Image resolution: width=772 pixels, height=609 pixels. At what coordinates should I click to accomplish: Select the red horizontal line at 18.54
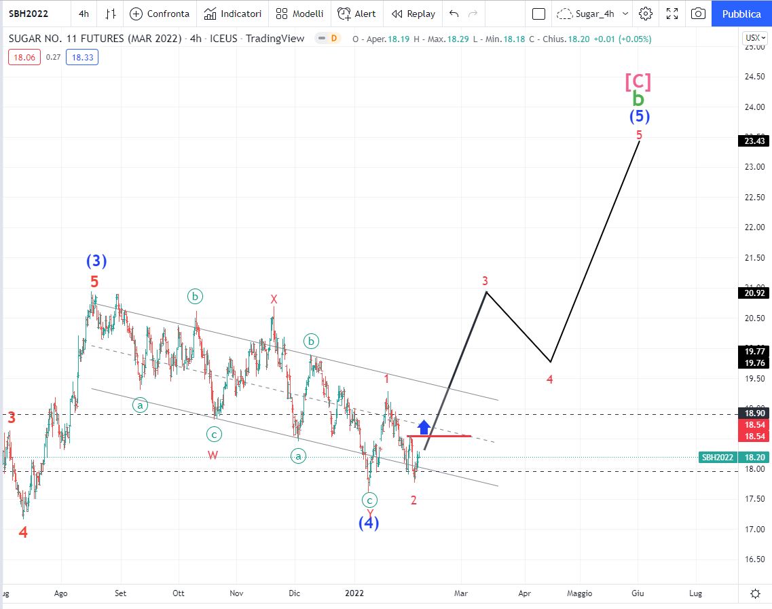(439, 436)
